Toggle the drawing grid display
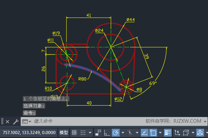Image resolution: width=208 pixels, height=138 pixels. (x=74, y=133)
